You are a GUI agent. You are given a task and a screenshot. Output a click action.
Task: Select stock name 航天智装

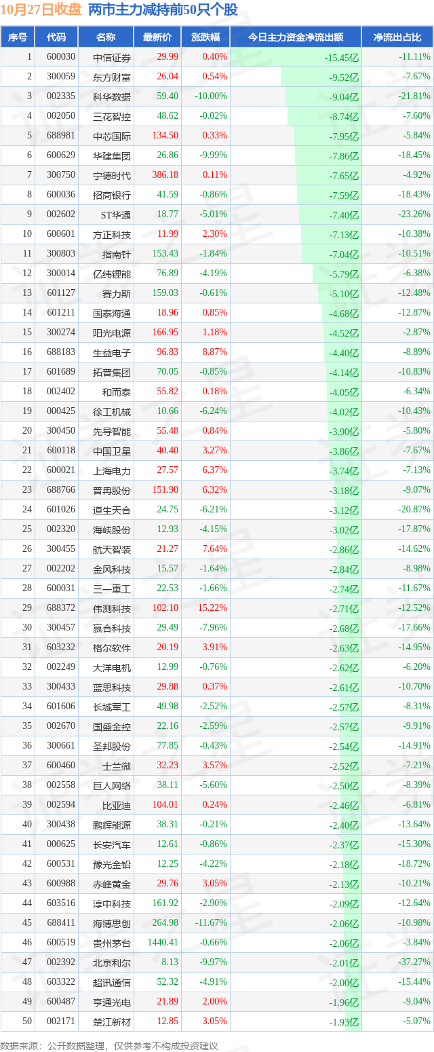112,549
